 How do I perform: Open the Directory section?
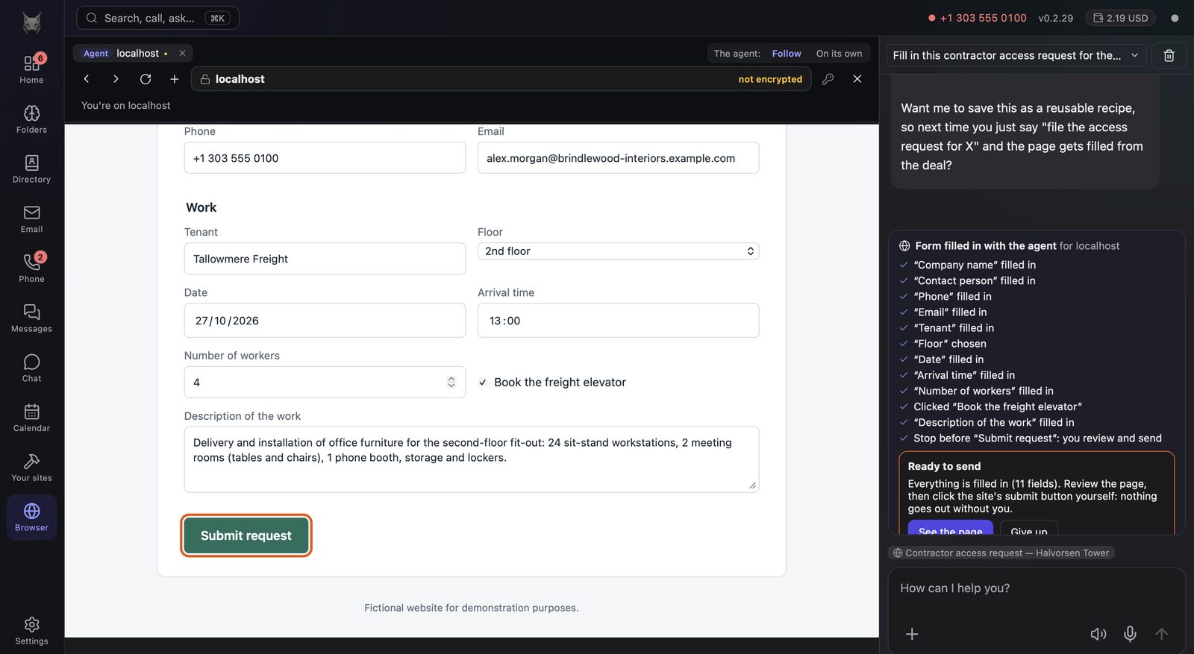(x=31, y=169)
